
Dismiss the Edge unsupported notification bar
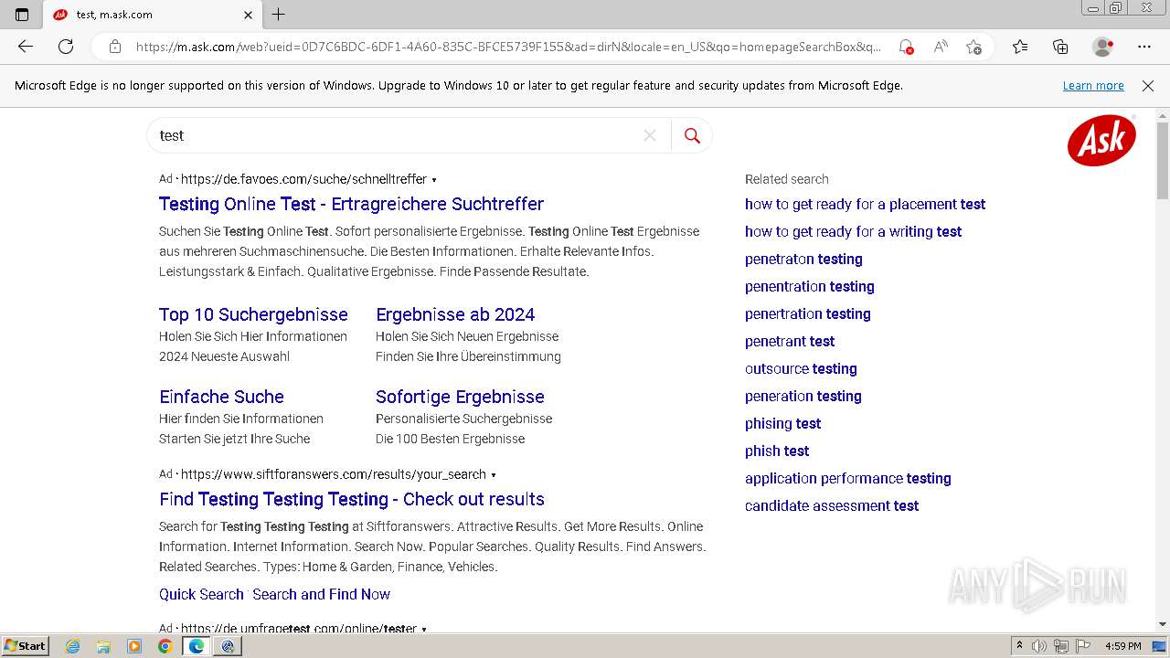tap(1148, 85)
